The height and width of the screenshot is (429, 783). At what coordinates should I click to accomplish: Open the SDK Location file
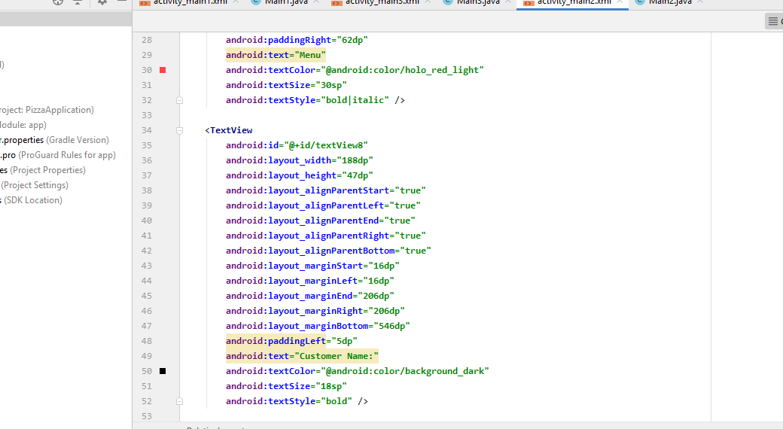pos(32,199)
